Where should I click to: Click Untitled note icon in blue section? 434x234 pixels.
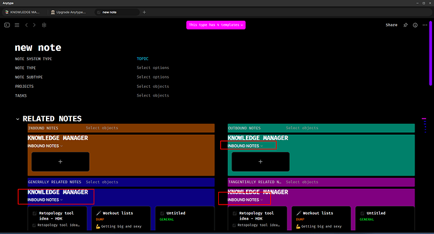click(x=162, y=213)
